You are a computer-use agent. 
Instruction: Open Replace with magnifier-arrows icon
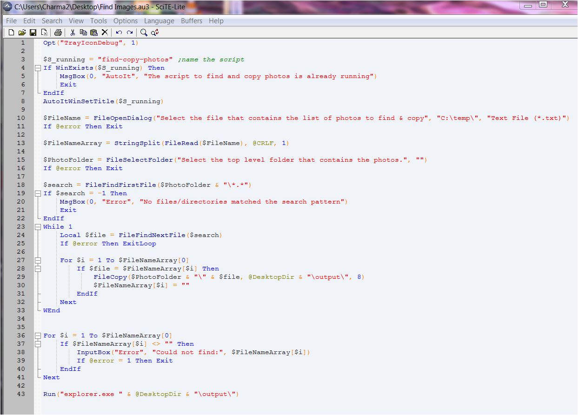click(155, 33)
